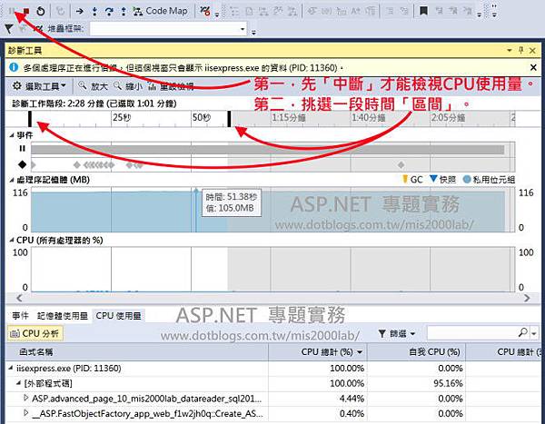Collapse the CPU (所有處理器的 %) graph section
This screenshot has width=545, height=424.
tap(12, 241)
